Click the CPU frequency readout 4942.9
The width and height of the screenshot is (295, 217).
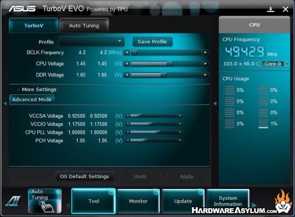coord(244,52)
